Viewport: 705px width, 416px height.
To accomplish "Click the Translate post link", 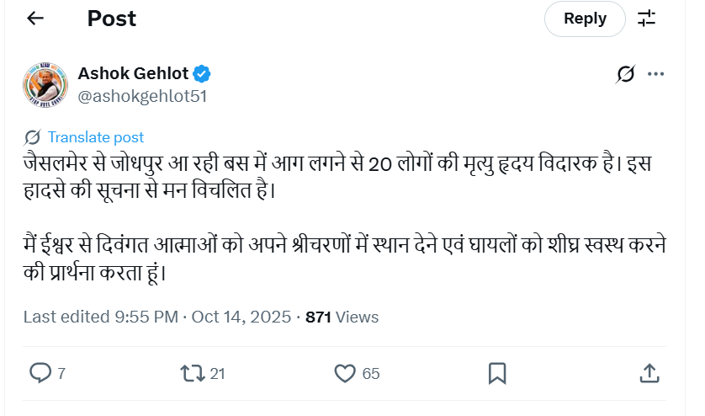I will tap(95, 137).
